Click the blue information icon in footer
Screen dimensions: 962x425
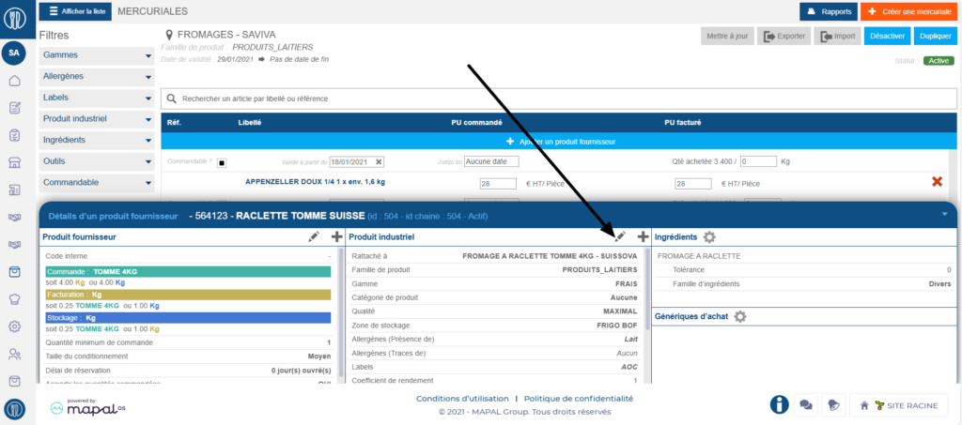tap(779, 404)
